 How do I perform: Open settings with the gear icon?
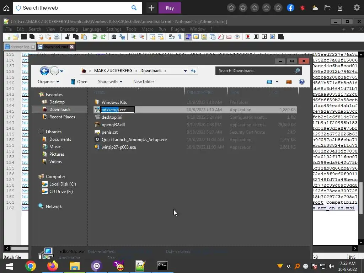click(x=357, y=8)
